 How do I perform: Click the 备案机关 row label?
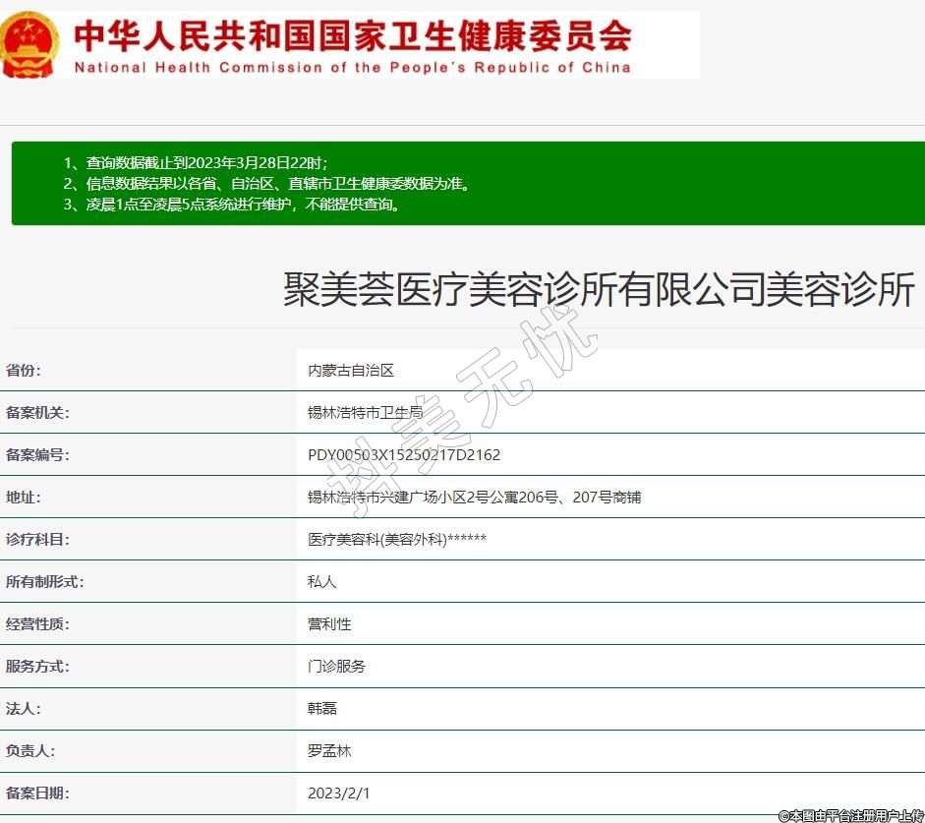coord(38,413)
